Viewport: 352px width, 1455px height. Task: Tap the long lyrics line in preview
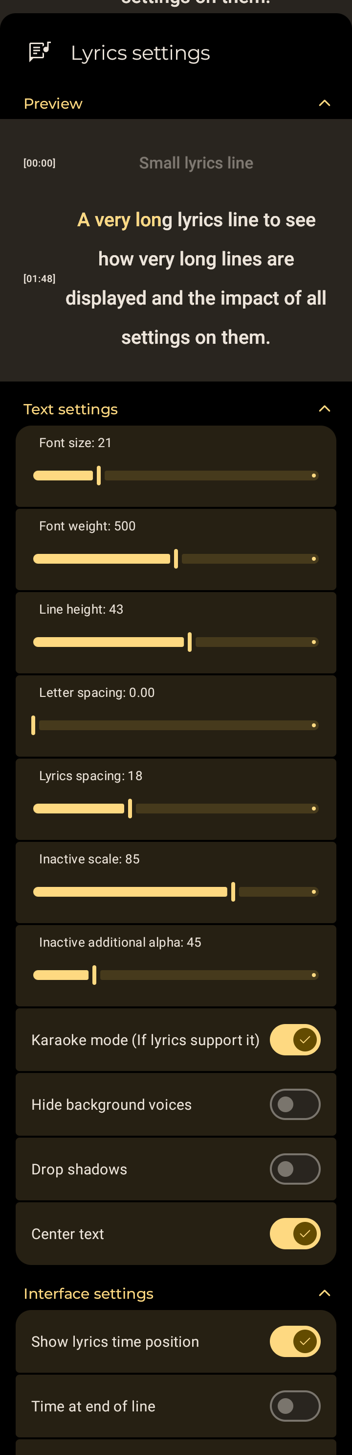pyautogui.click(x=196, y=279)
